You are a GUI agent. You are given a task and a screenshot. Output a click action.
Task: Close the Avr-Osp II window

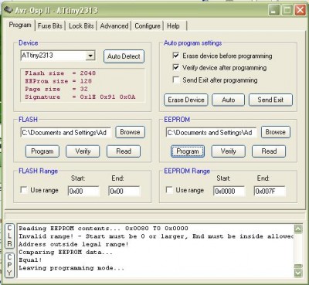point(301,11)
